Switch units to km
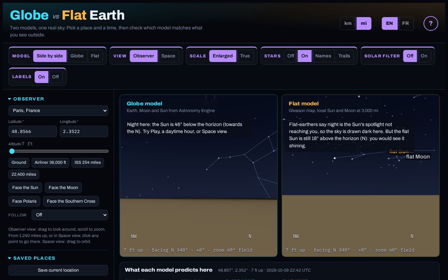The width and height of the screenshot is (448, 280). click(348, 23)
